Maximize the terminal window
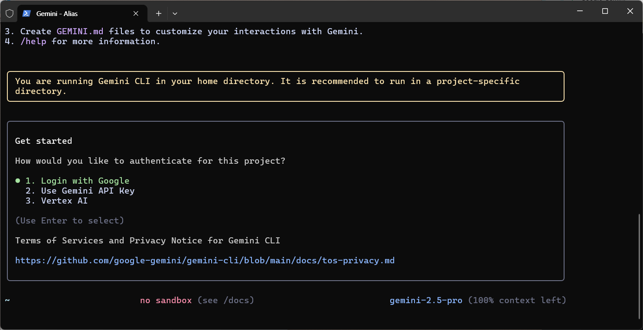Screen dimensions: 643x330 pos(605,11)
